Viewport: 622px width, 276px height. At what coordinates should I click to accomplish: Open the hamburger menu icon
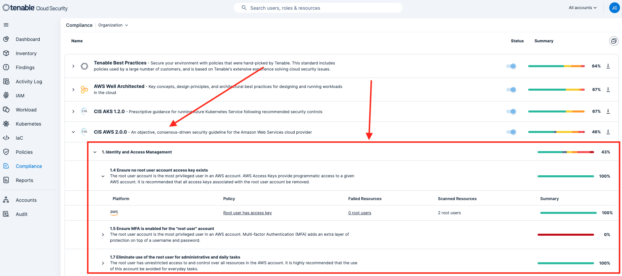tap(6, 25)
